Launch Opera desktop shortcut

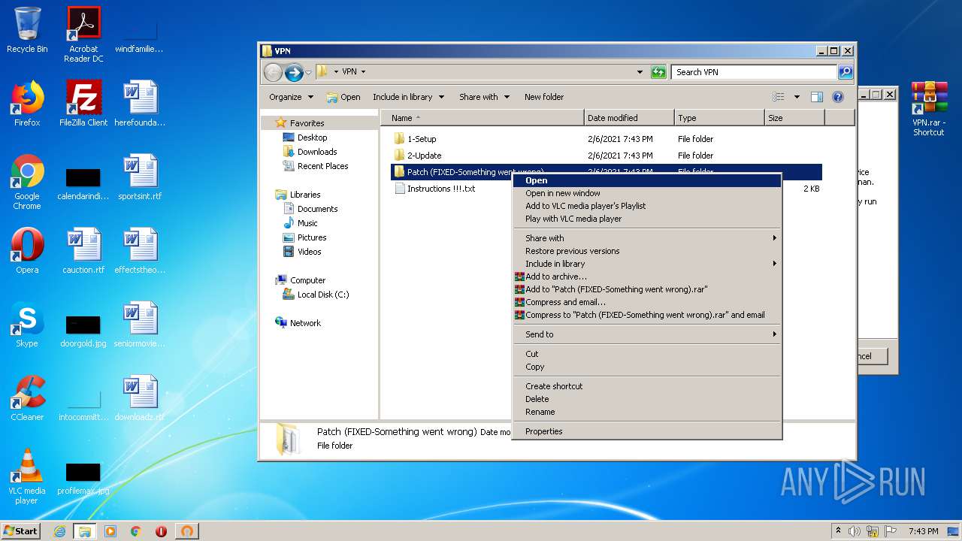point(27,251)
